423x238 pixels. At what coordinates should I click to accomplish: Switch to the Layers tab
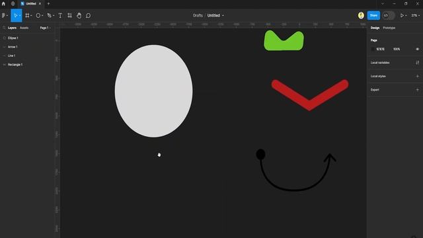12,28
